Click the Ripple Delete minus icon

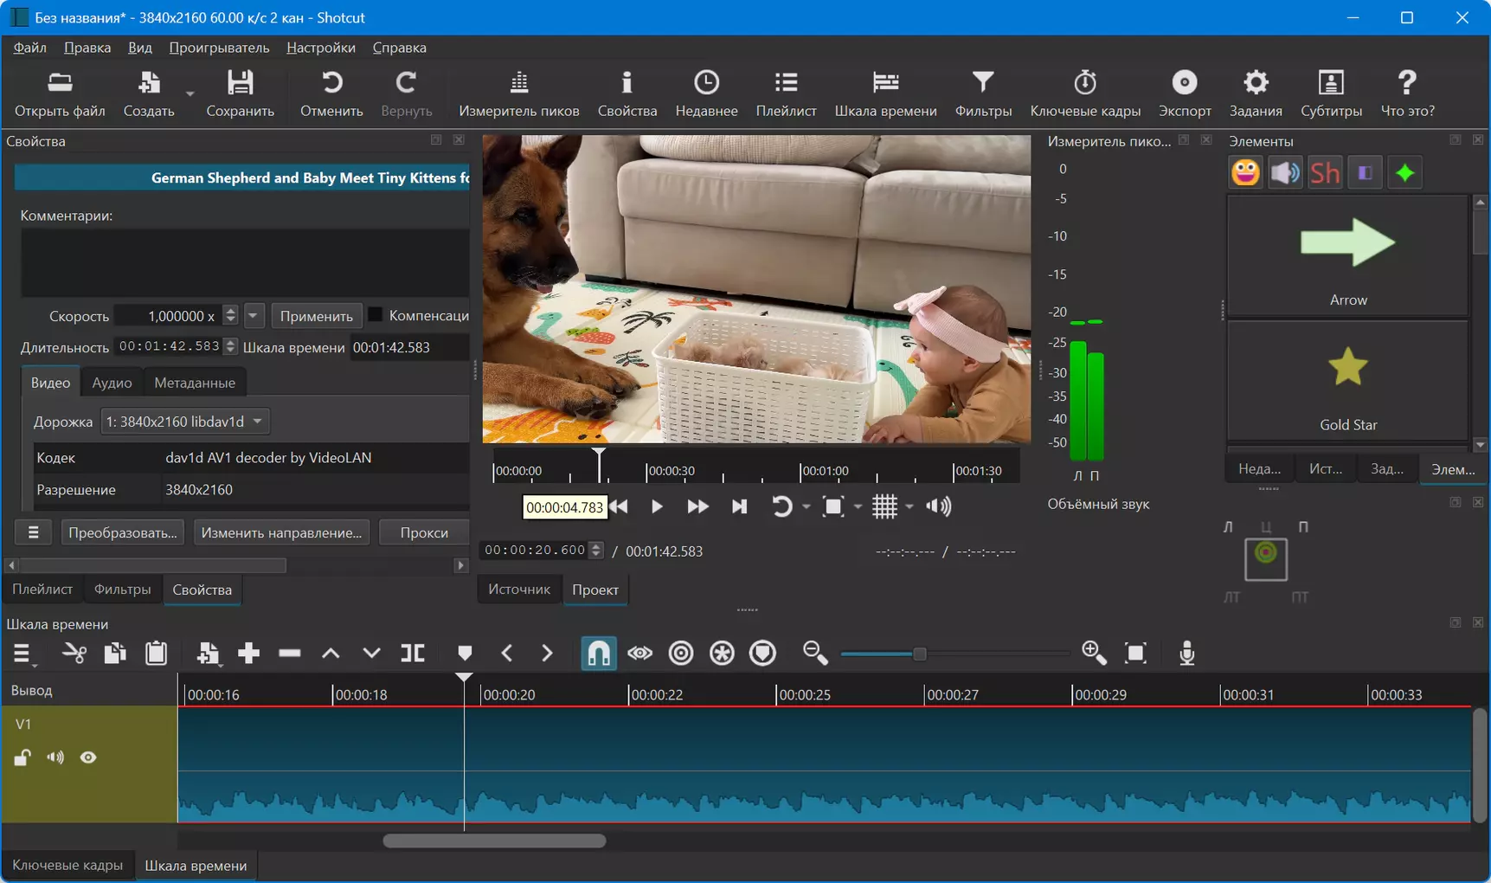click(289, 653)
